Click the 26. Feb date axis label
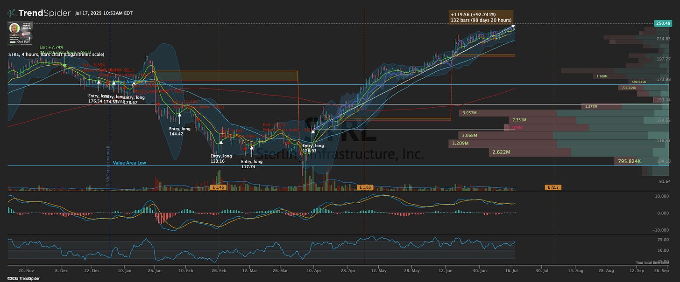Viewport: 680px width, 282px height. [x=218, y=270]
